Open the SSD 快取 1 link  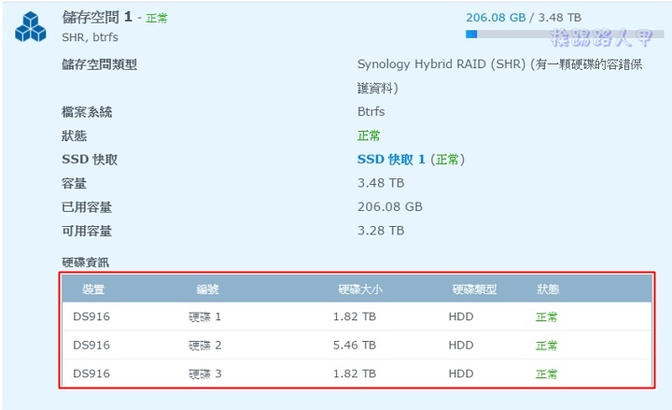point(391,160)
